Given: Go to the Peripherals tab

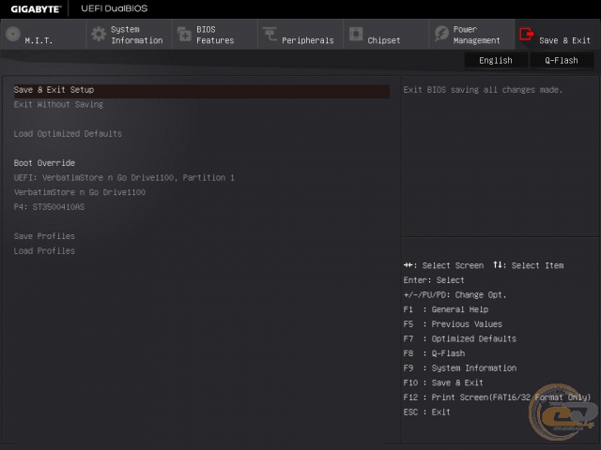Looking at the screenshot, I should pyautogui.click(x=300, y=35).
